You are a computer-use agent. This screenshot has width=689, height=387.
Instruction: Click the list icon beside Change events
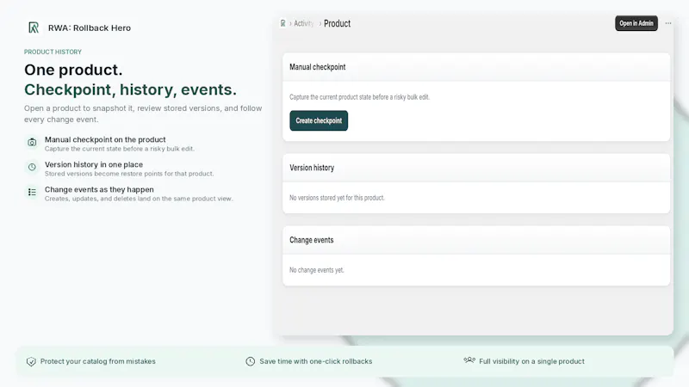(x=32, y=192)
